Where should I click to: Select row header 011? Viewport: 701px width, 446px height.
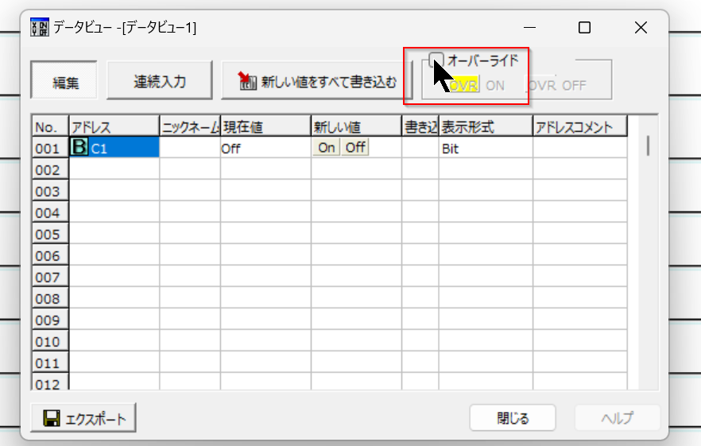coord(50,363)
